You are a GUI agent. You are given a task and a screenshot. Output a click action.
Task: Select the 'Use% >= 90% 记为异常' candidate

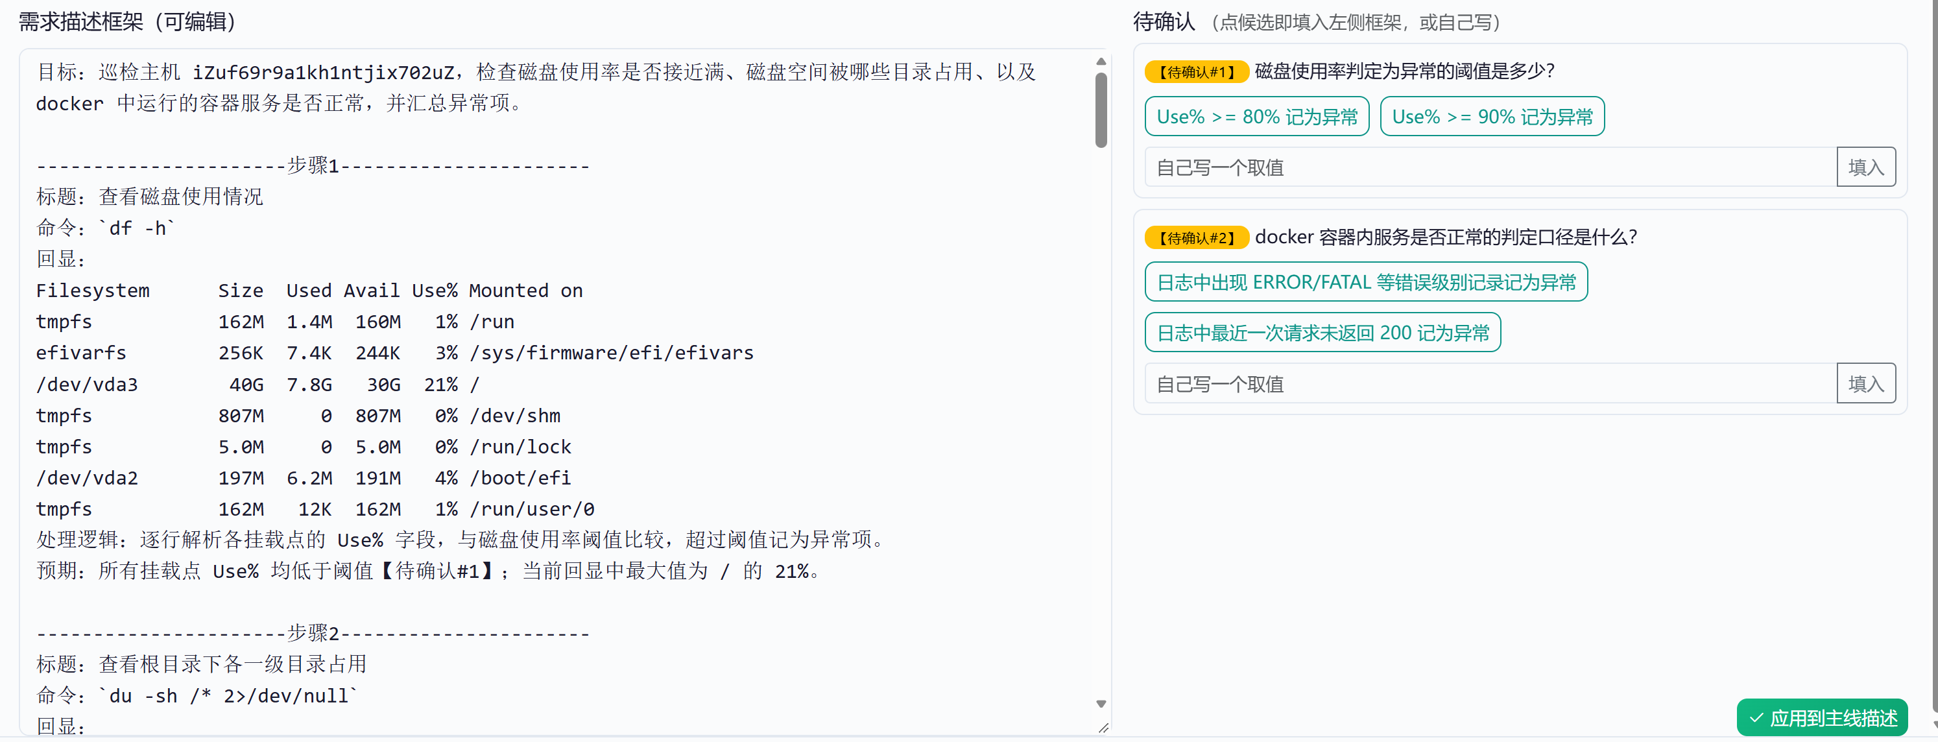(x=1492, y=117)
